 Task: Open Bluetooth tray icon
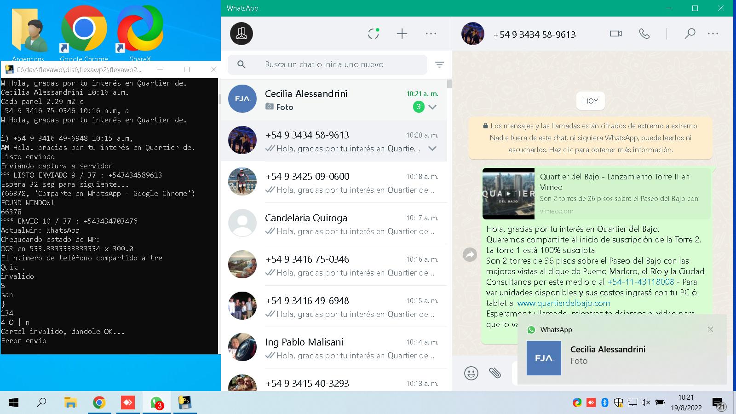click(x=605, y=403)
